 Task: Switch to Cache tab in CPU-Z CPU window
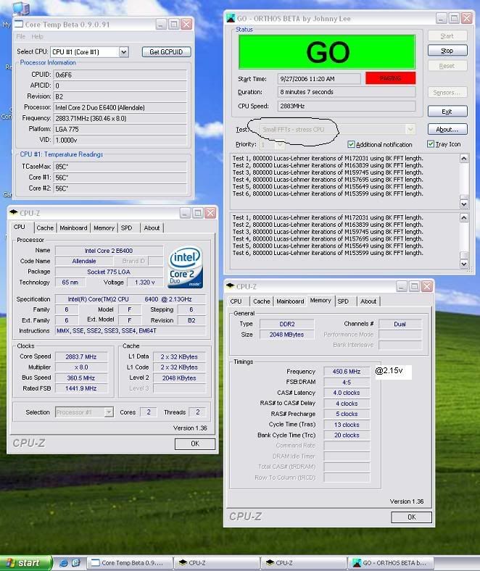tap(45, 228)
